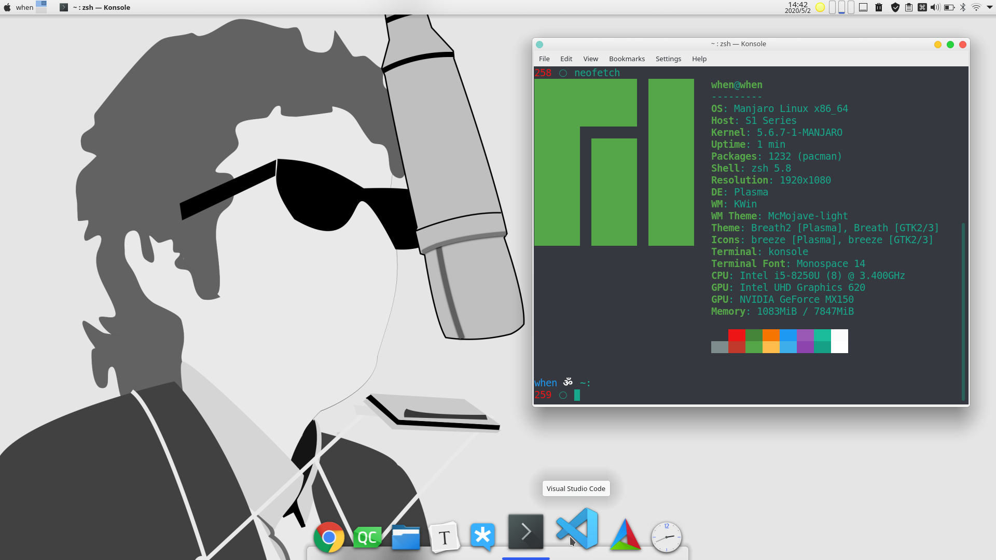Open the Bookmarks menu in Konsole
Screen dimensions: 996x560
[x=627, y=59]
